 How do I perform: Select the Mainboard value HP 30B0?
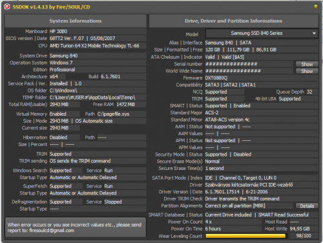(x=58, y=32)
